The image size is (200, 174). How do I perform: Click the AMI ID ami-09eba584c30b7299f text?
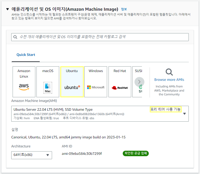82,154
